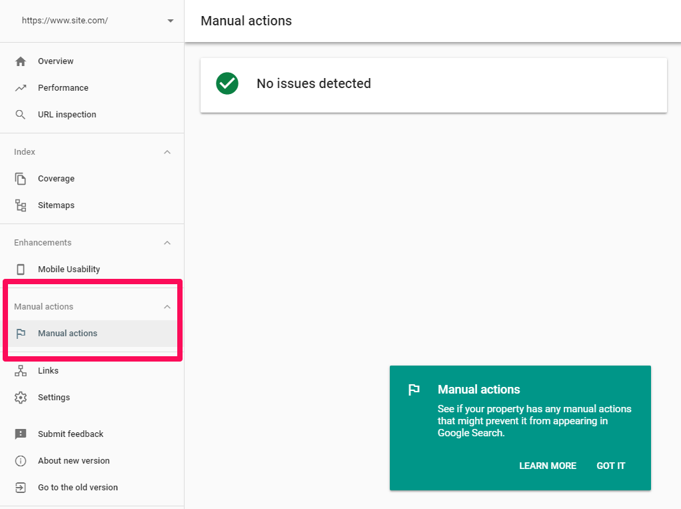Click the green checkmark status icon
Viewport: 681px width, 509px height.
click(x=227, y=83)
